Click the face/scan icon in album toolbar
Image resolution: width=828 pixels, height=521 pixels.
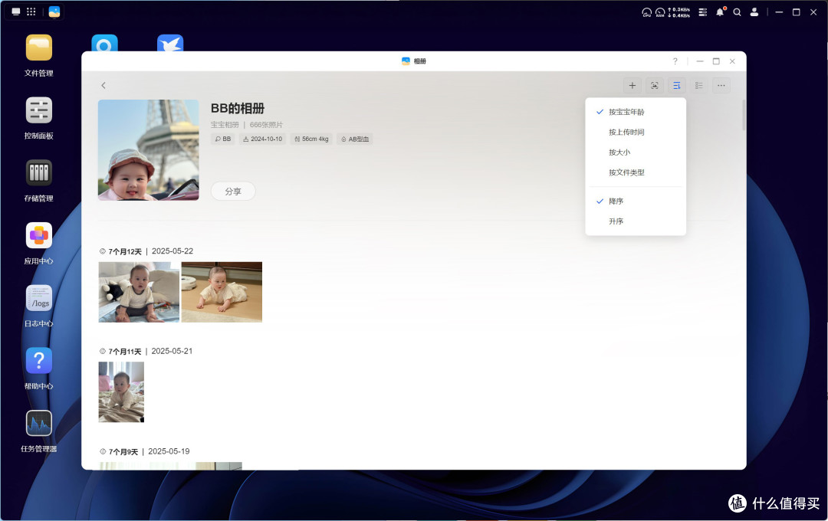click(x=654, y=86)
